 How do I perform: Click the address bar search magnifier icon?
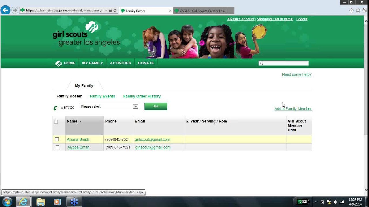tap(102, 10)
